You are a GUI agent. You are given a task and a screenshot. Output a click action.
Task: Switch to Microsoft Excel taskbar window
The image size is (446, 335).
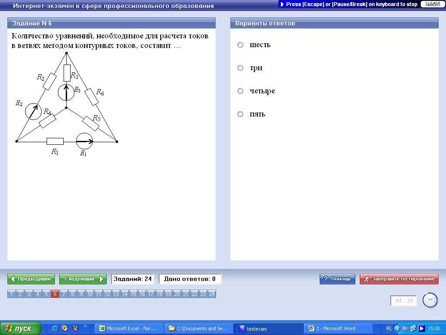pos(129,328)
